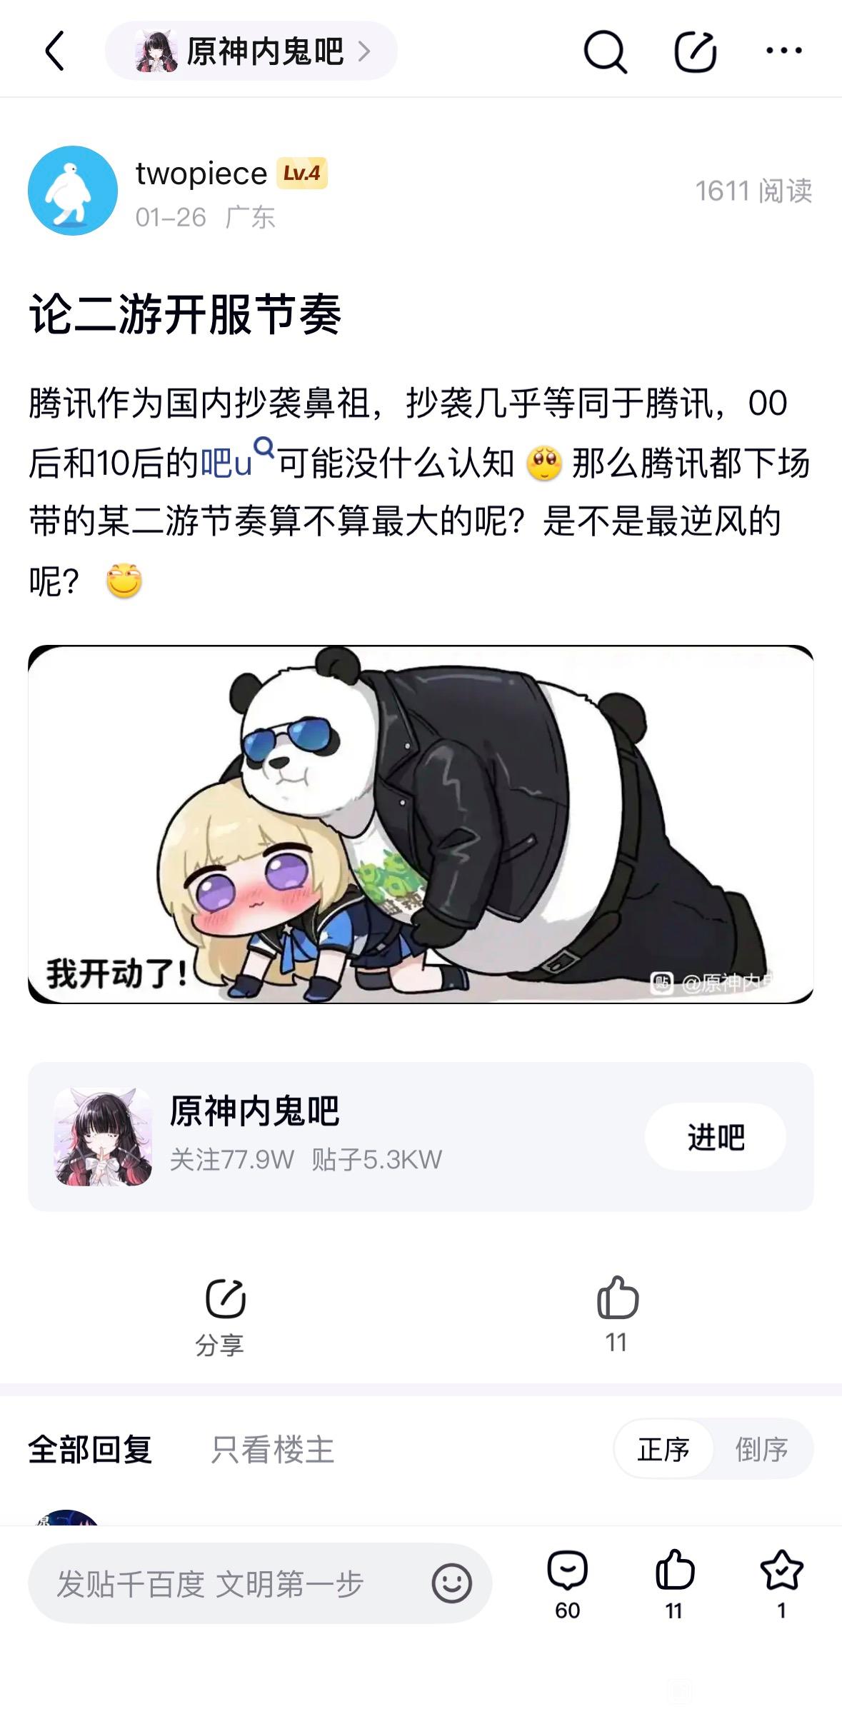Open the three-dot more menu
Viewport: 842px width, 1714px height.
click(x=784, y=51)
